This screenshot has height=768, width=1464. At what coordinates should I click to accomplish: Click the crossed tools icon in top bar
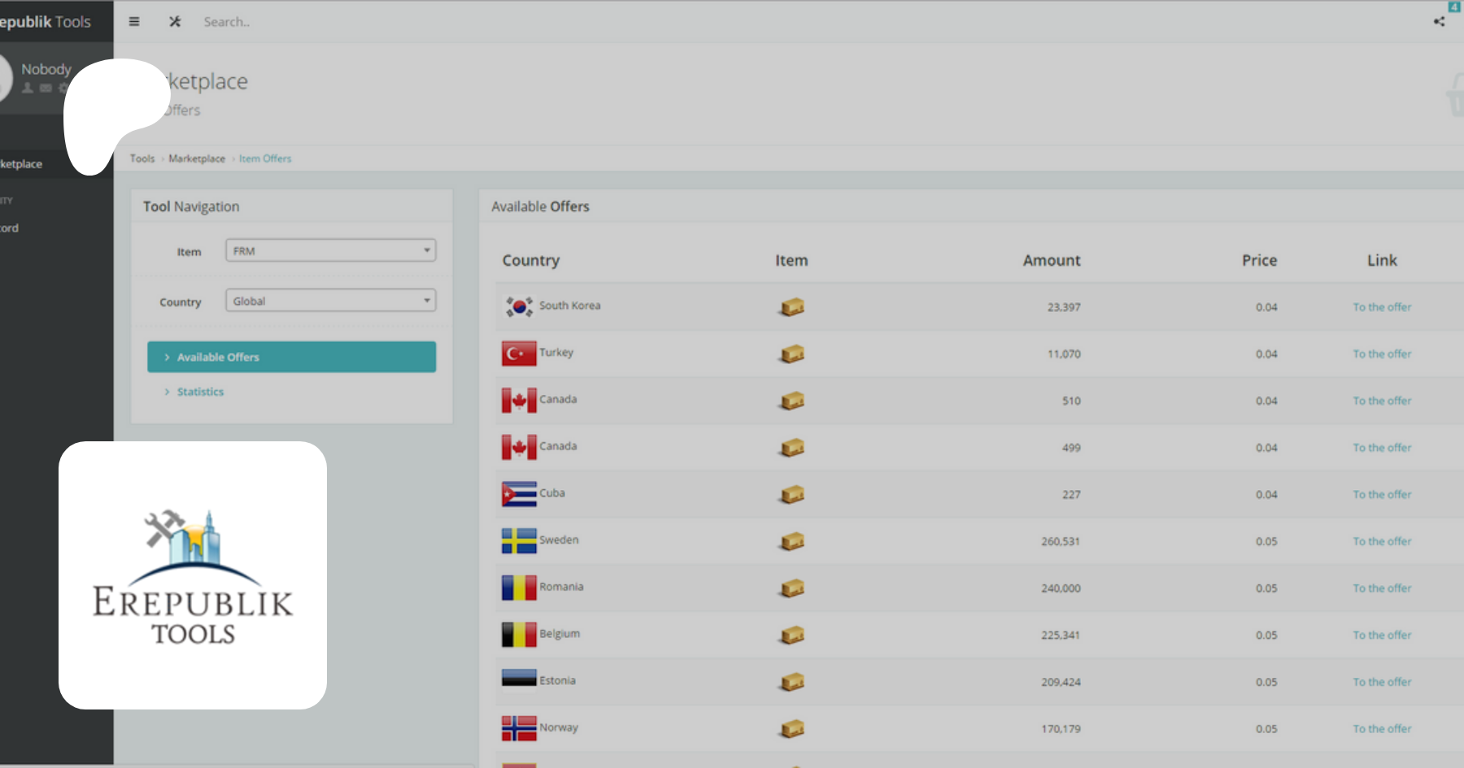(x=175, y=22)
